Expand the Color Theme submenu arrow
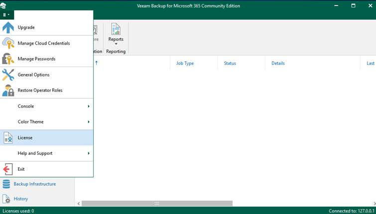Image resolution: width=376 pixels, height=214 pixels. coord(89,122)
